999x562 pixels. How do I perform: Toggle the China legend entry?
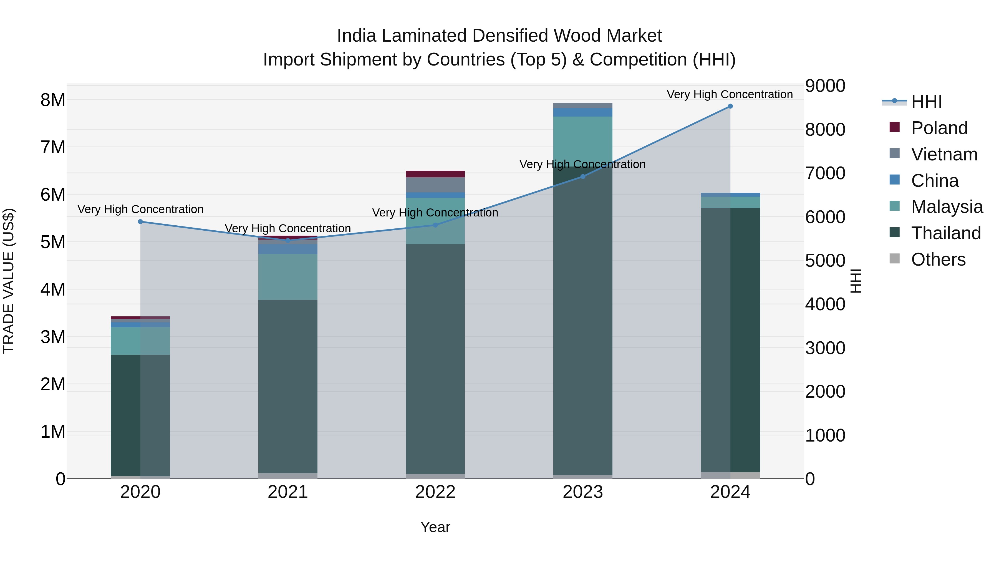924,180
